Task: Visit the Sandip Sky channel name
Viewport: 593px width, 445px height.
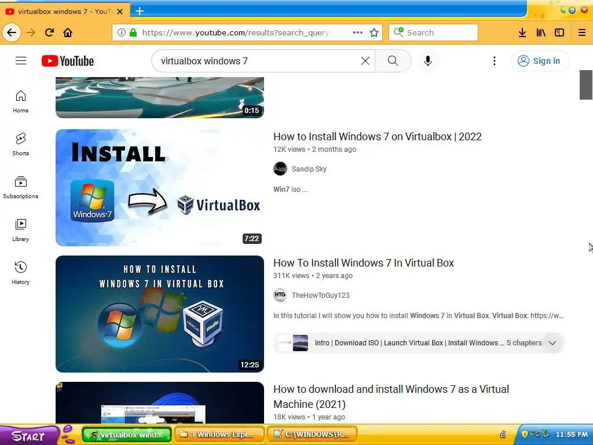Action: pos(309,169)
